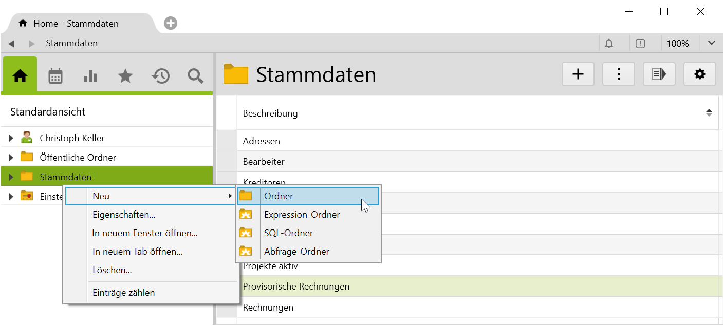Open the bar chart statistics tab
The height and width of the screenshot is (326, 724).
[90, 76]
